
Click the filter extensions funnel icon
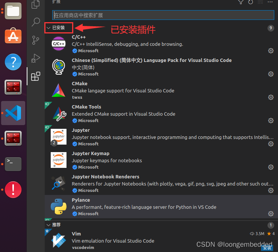pyautogui.click(x=240, y=2)
